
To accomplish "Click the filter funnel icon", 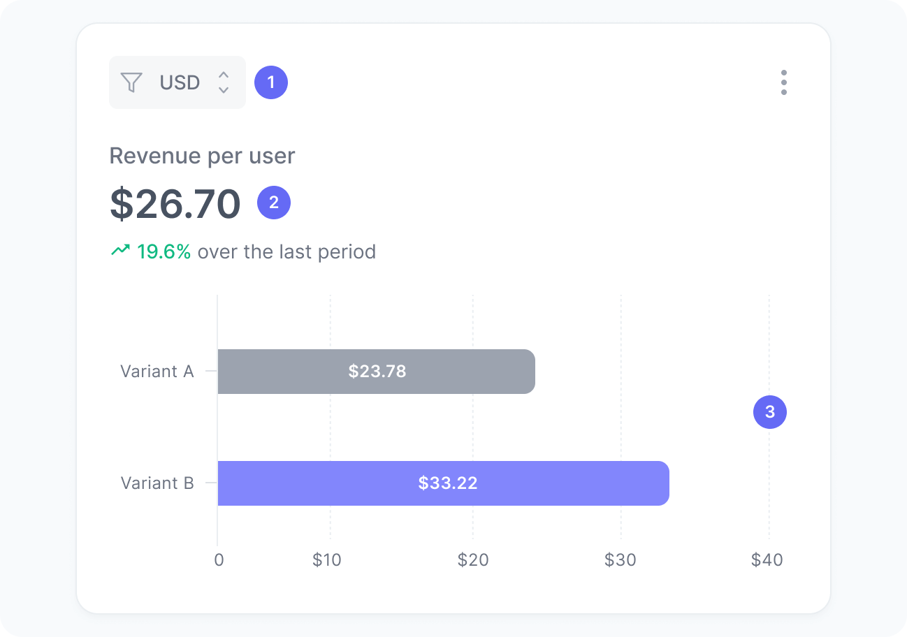I will [130, 82].
